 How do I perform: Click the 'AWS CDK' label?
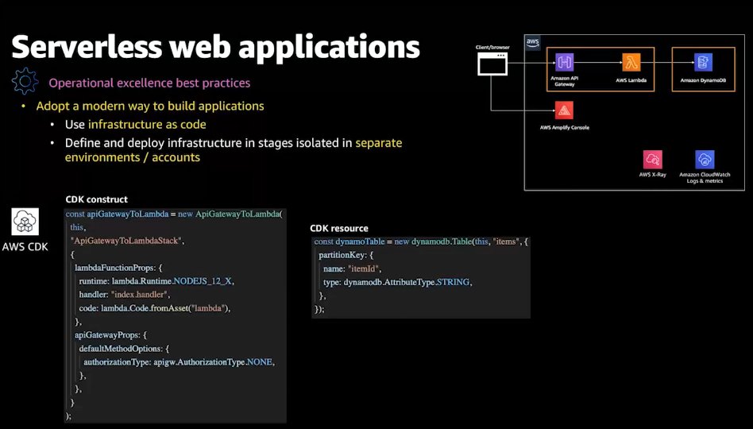point(25,247)
